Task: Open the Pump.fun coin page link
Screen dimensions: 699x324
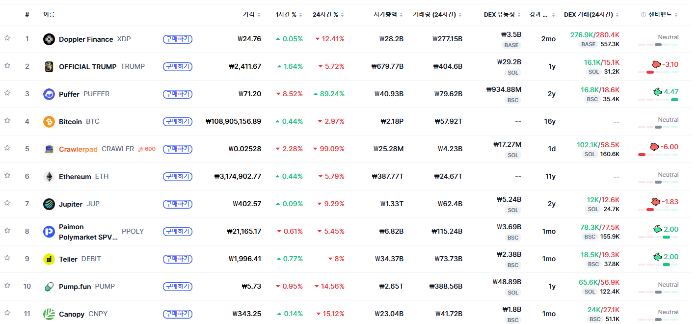Action: (79, 286)
